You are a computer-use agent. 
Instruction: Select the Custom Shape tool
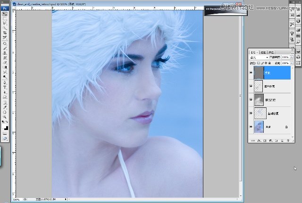coord(5,97)
